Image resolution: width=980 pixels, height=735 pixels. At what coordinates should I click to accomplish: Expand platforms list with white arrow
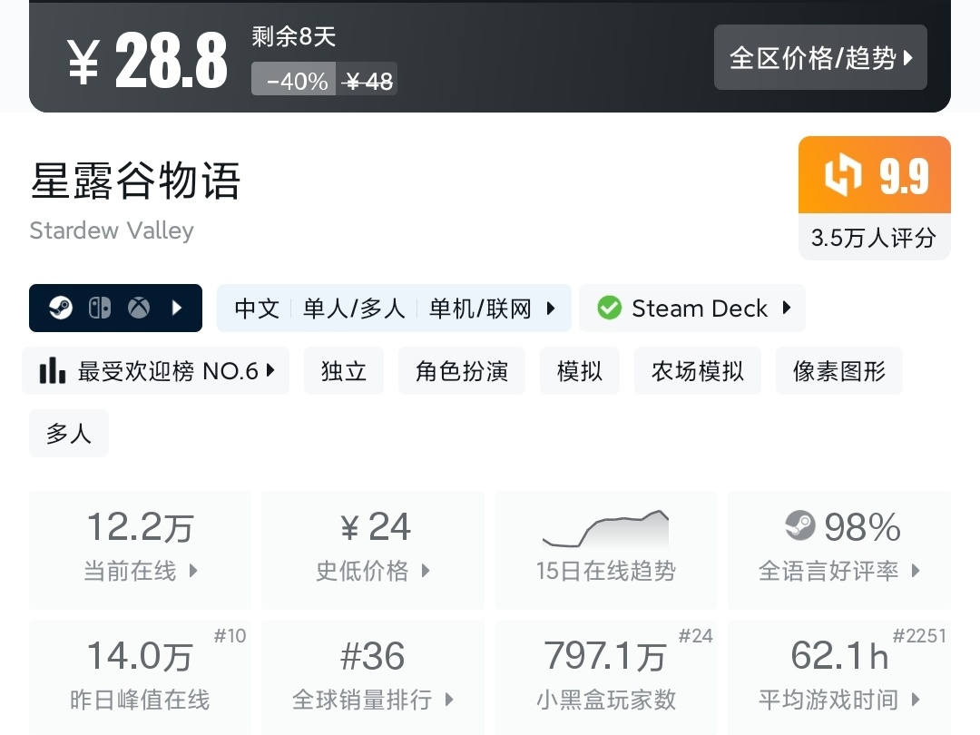[x=178, y=309]
